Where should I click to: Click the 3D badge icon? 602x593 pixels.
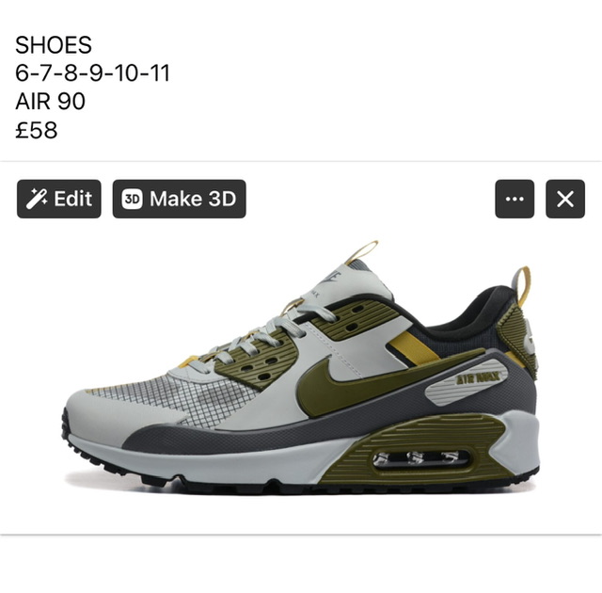pyautogui.click(x=132, y=199)
